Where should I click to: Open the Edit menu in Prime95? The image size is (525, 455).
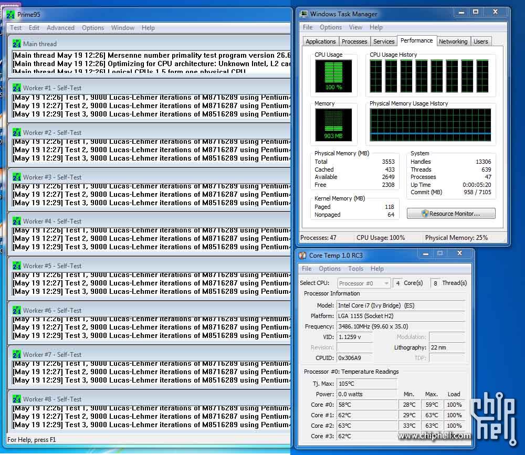pos(34,28)
